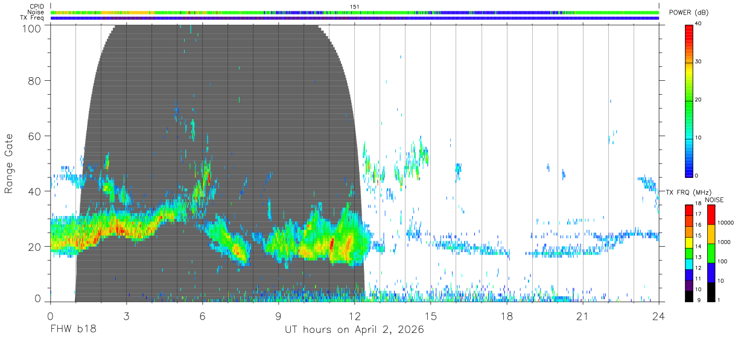Viewport: 741px width, 342px height.
Task: Click the CPID row label
Action: [x=37, y=7]
